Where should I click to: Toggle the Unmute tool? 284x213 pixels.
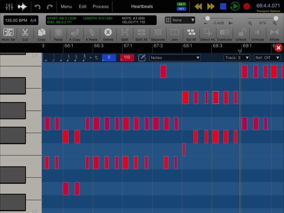pos(257,35)
